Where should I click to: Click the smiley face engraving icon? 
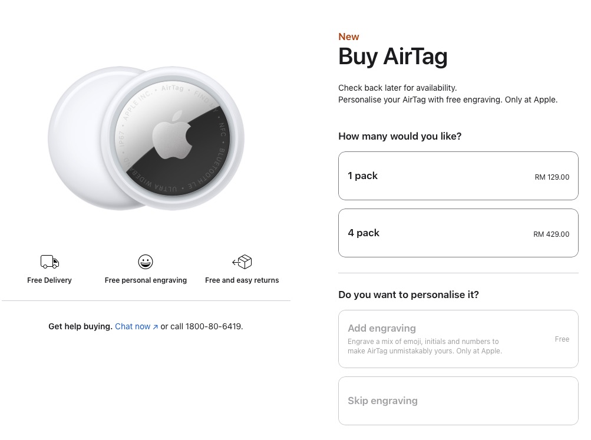pos(145,262)
